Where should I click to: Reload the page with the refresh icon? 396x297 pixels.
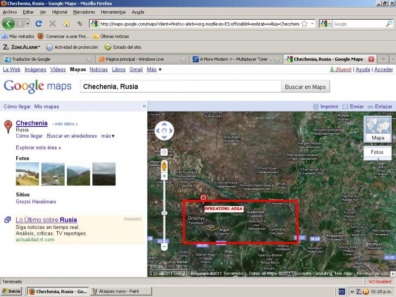(39, 24)
